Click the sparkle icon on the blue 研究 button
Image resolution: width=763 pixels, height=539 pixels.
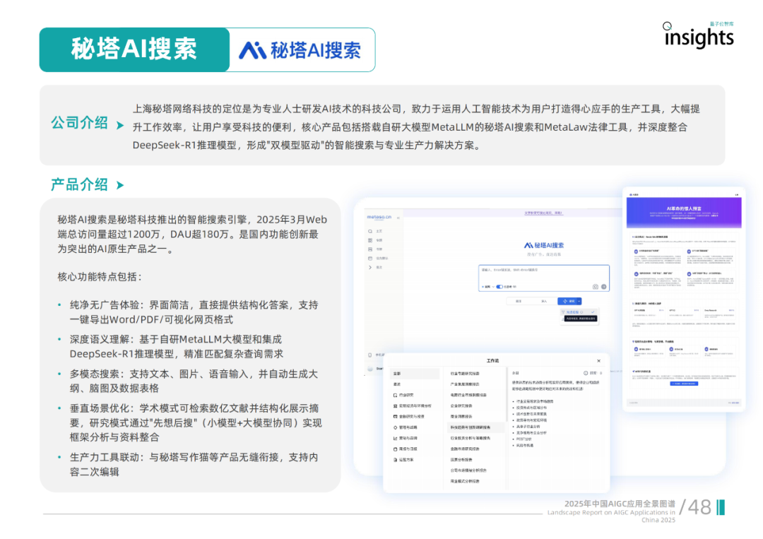click(x=565, y=301)
